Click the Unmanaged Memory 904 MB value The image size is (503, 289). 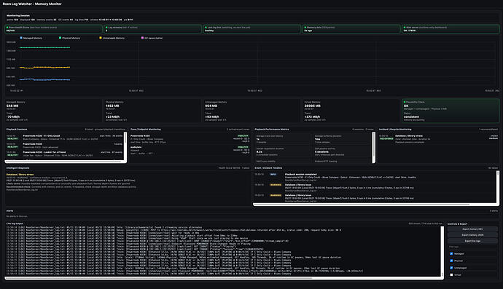(211, 106)
